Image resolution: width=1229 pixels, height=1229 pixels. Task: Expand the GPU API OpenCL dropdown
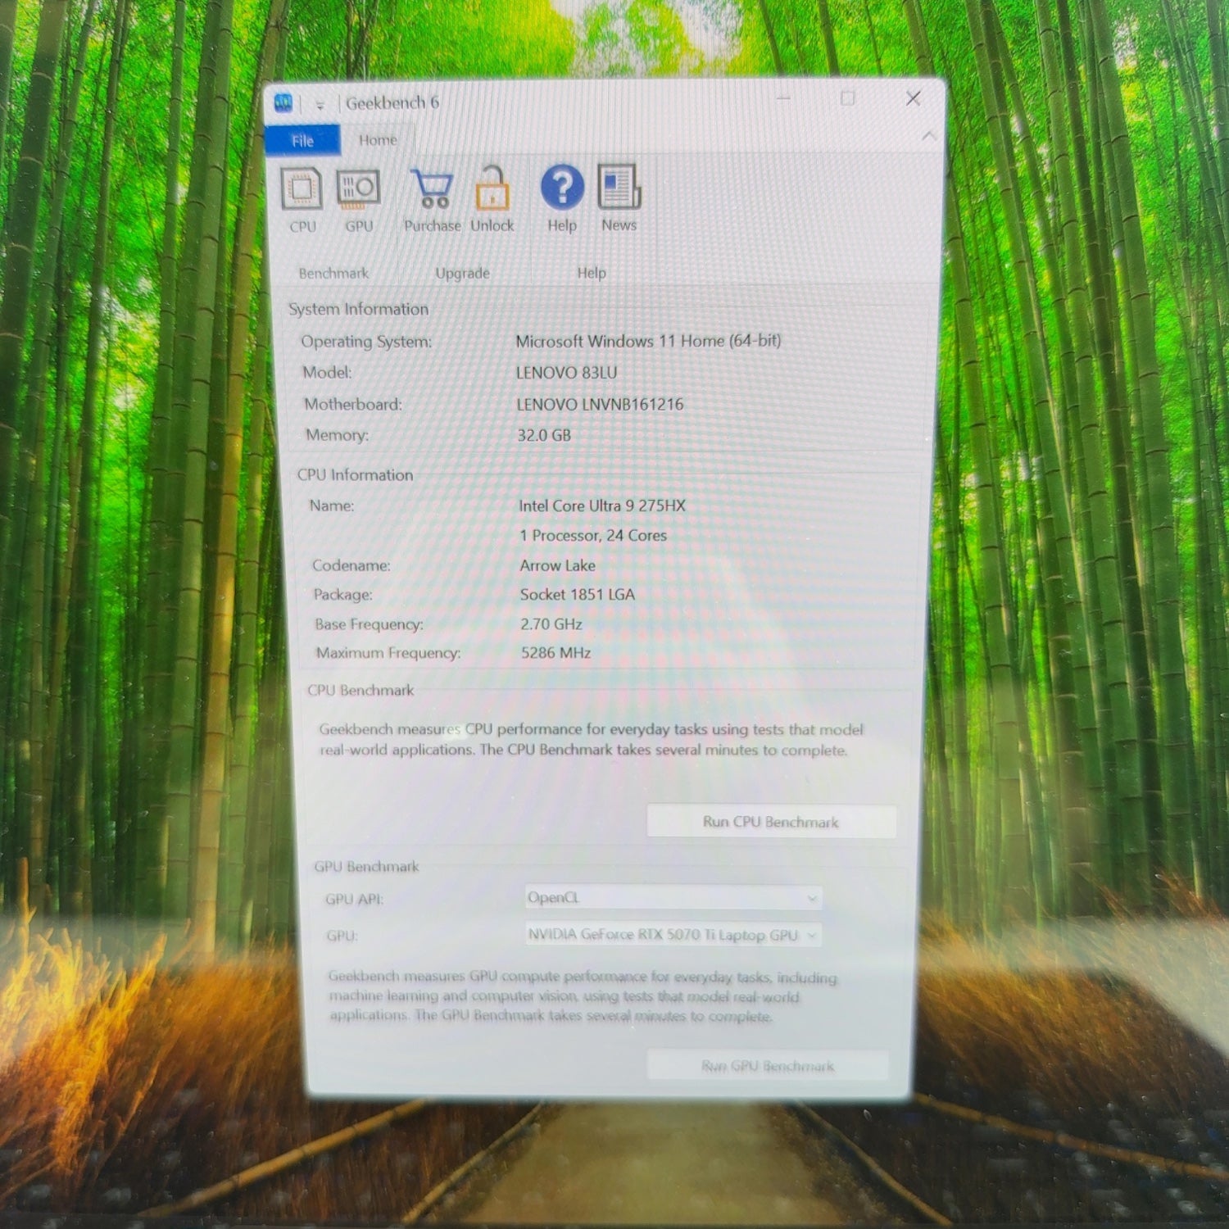point(673,898)
